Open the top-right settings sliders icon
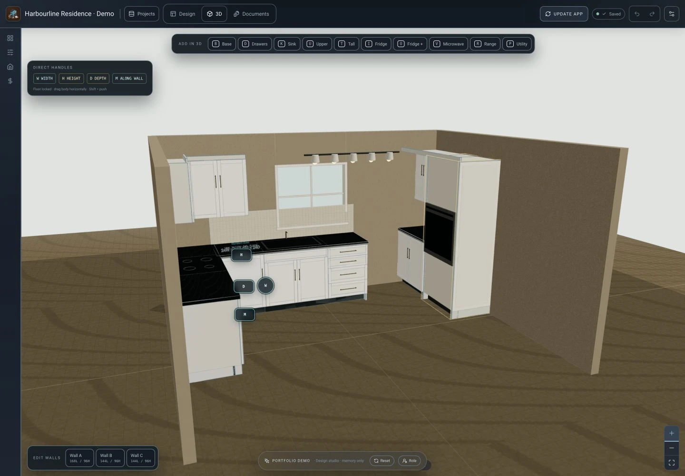 coord(672,14)
